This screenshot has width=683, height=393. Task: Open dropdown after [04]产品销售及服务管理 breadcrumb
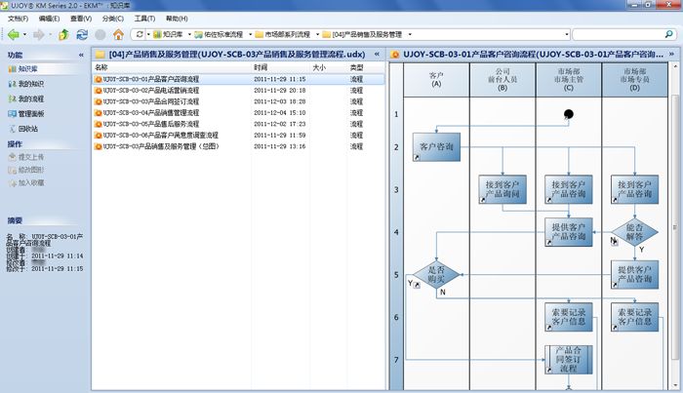click(410, 34)
